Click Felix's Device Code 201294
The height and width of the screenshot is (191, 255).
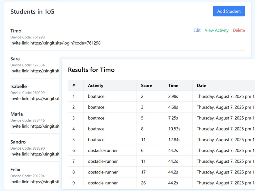[x=27, y=176]
